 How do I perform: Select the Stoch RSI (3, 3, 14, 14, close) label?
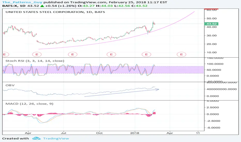tap(35, 61)
